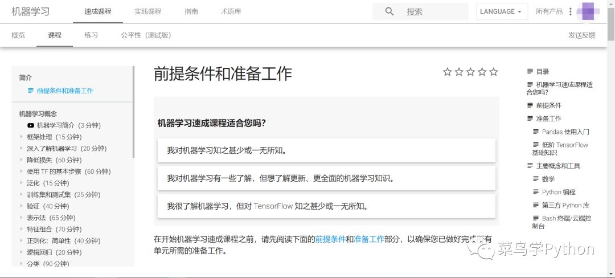Select option 我对机器学习有一些了解
615x278 pixels.
tap(326, 178)
